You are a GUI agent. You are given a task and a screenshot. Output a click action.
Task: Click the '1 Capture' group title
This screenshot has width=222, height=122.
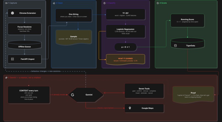pyautogui.click(x=12, y=3)
